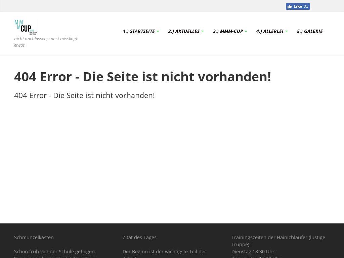Click the '404 Error' paragraph below the heading
This screenshot has width=344, height=258.
[x=84, y=95]
